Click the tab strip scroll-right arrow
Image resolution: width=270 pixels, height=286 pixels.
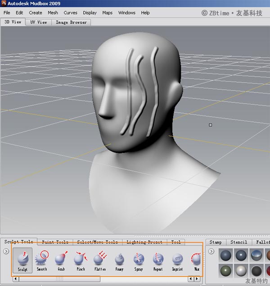click(x=197, y=279)
